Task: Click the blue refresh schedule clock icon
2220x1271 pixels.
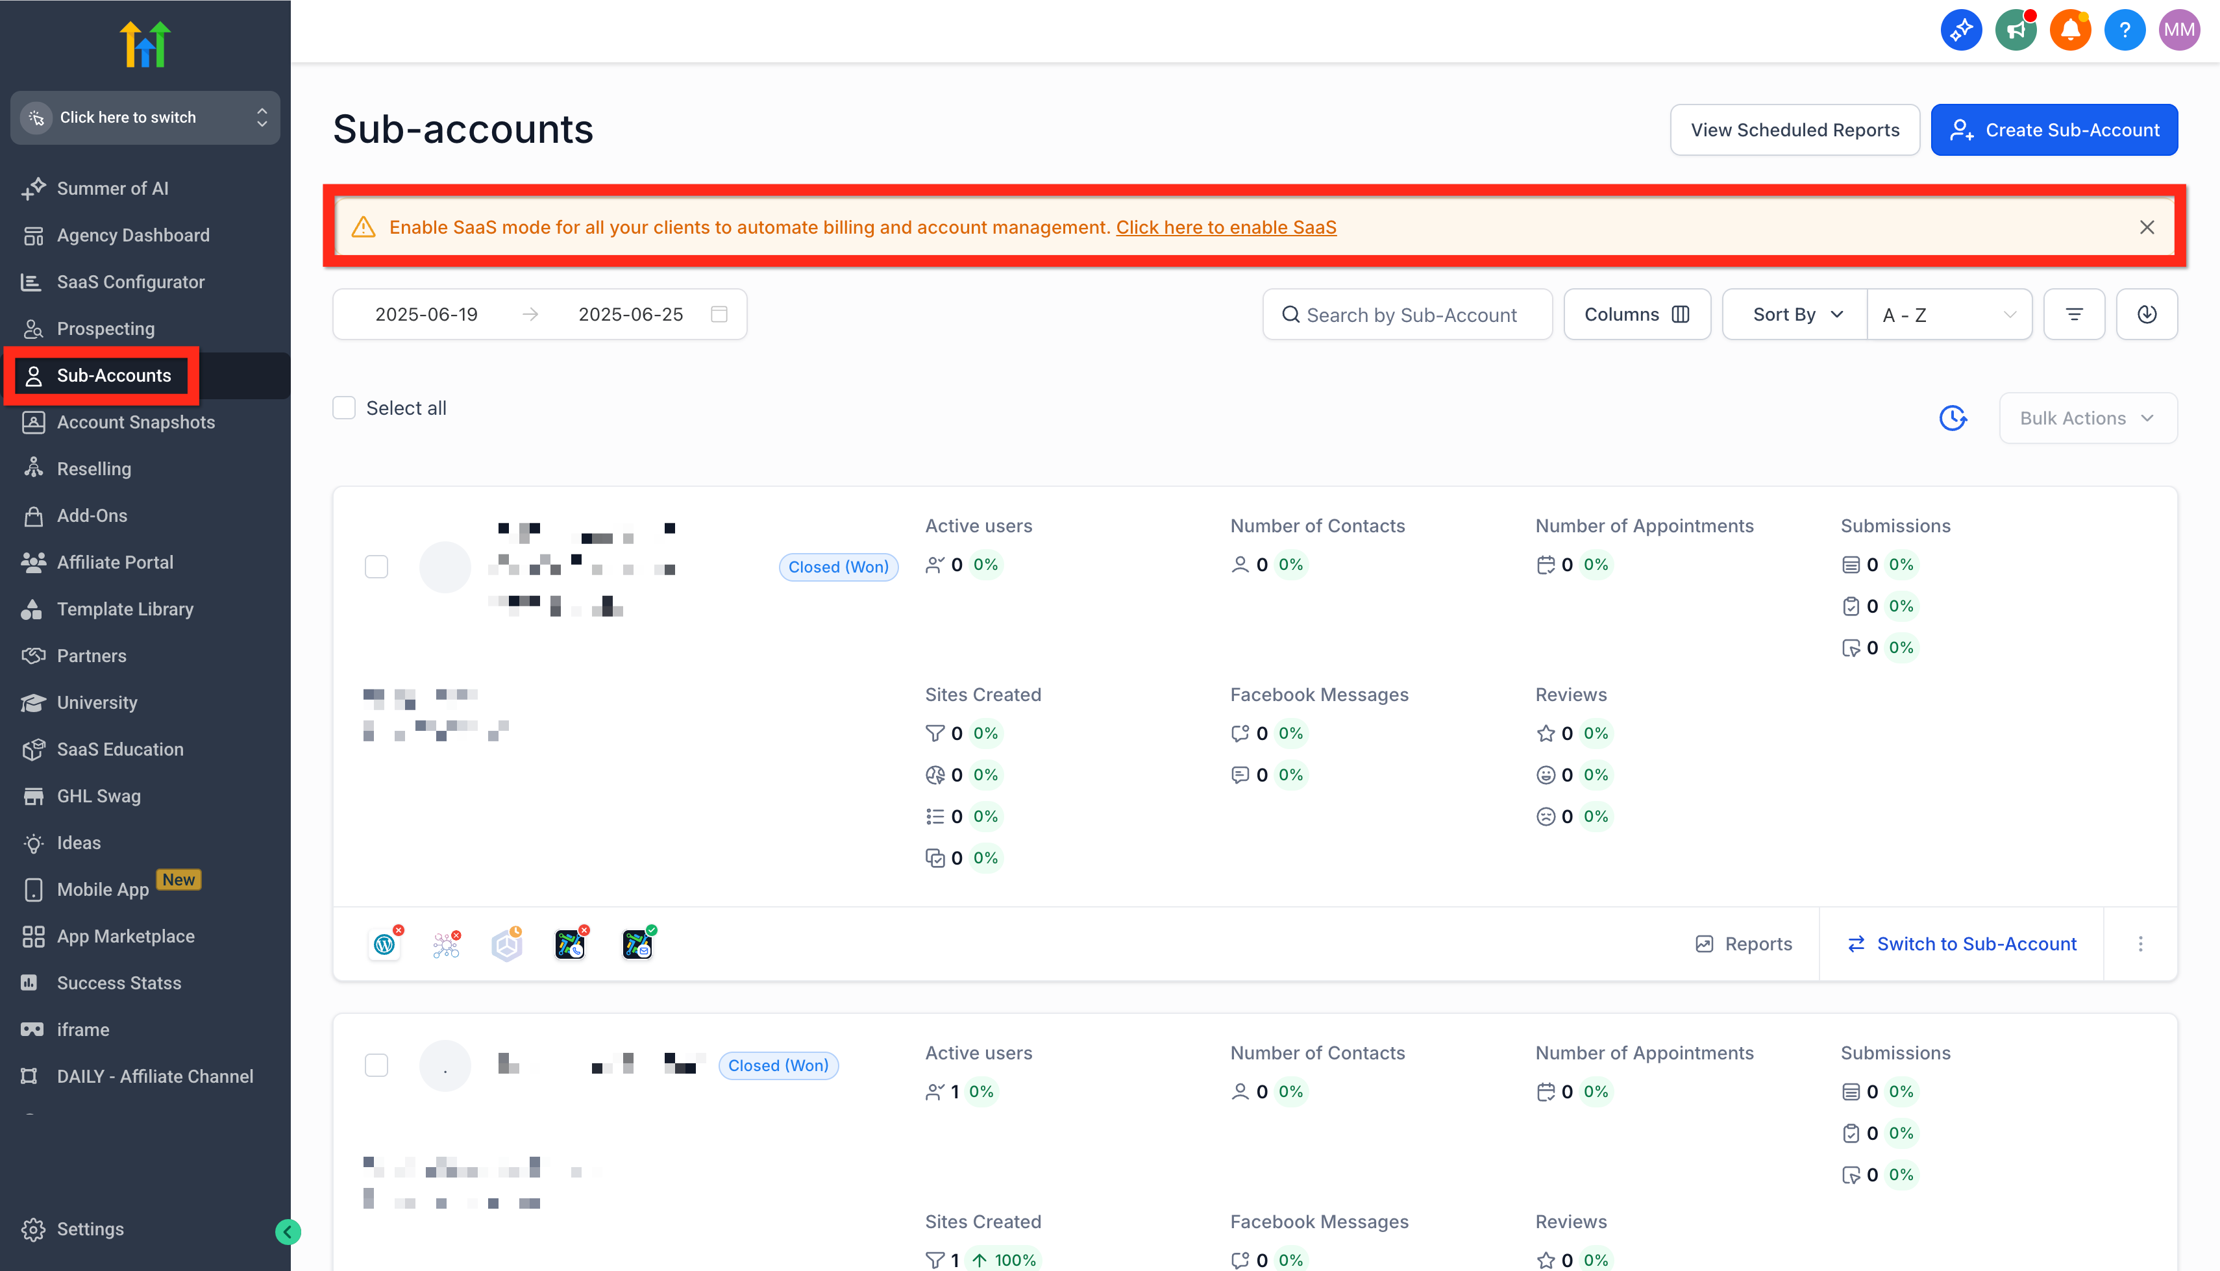Action: tap(1952, 418)
